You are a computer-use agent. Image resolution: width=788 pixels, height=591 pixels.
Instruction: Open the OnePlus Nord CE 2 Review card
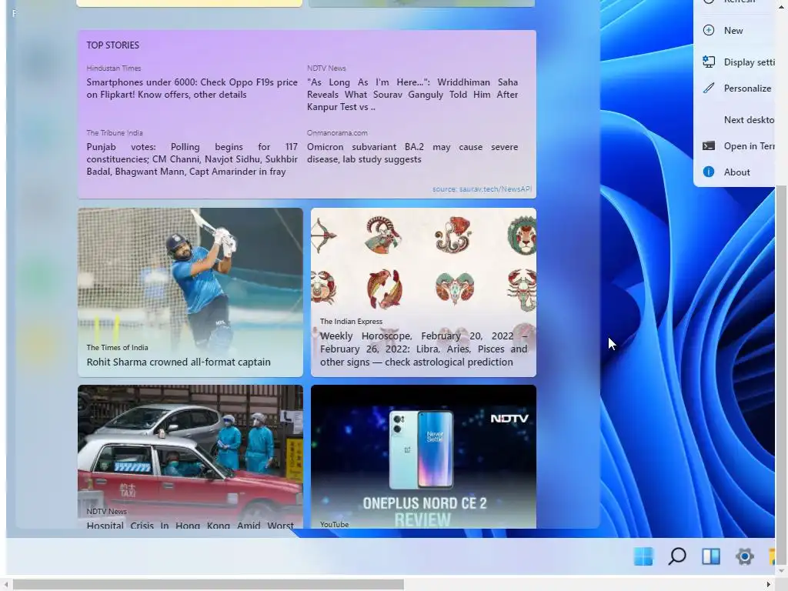tap(423, 456)
